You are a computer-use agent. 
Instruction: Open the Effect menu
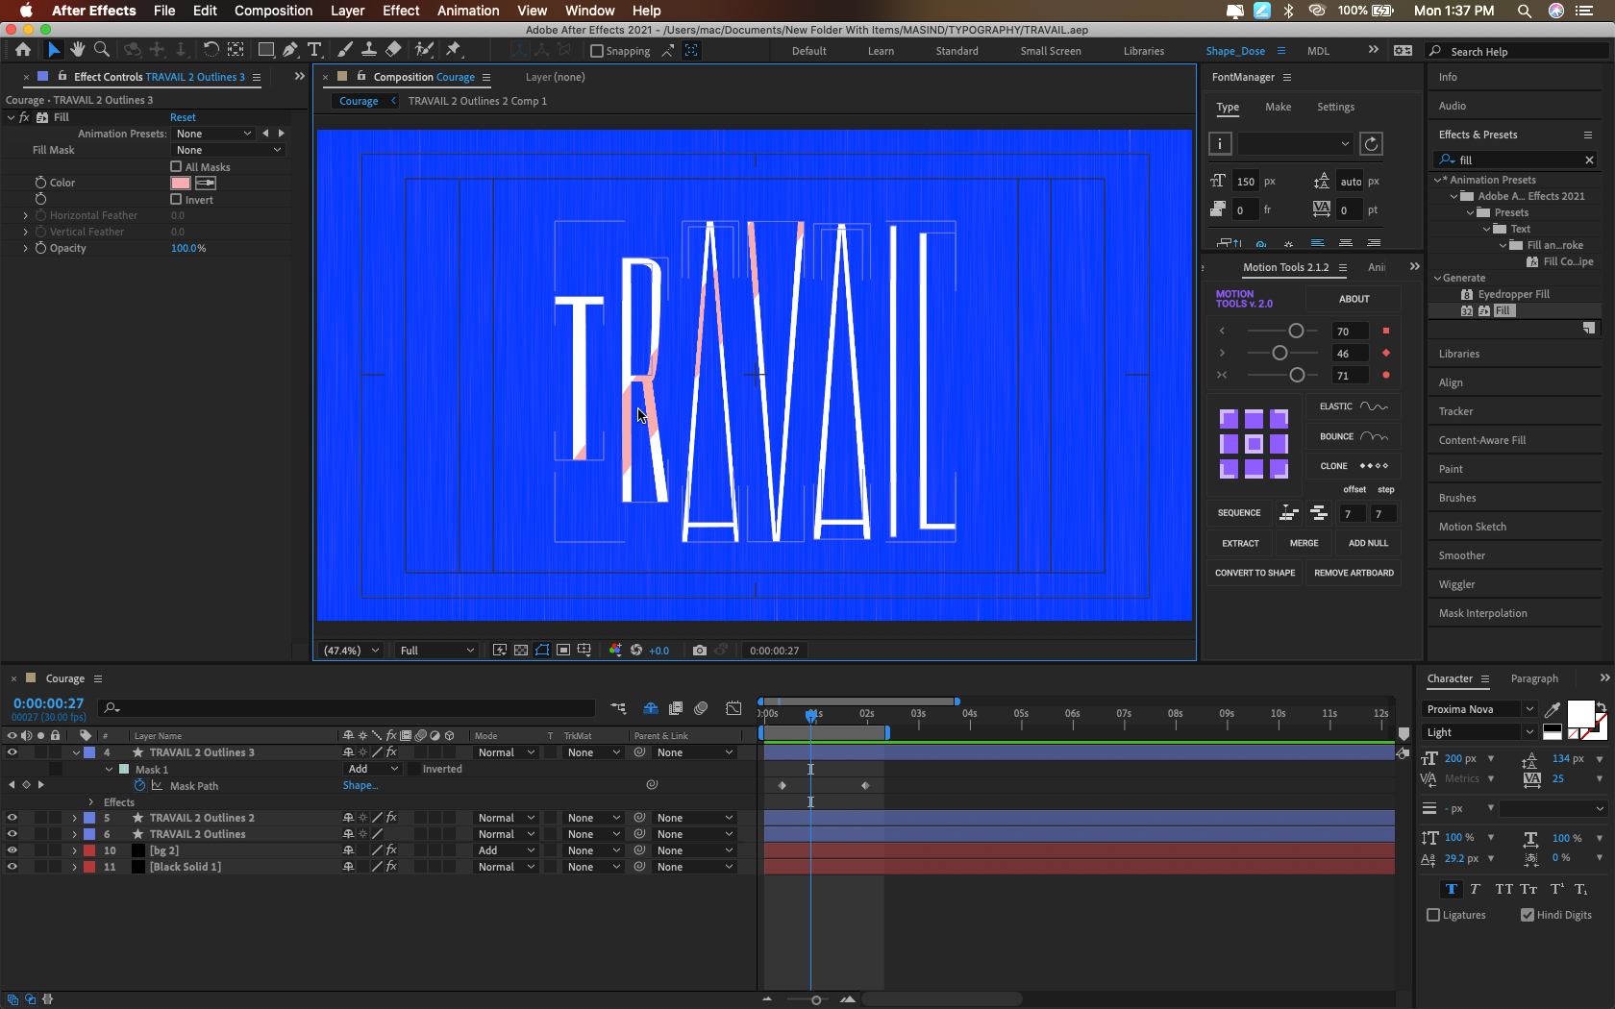(x=401, y=11)
